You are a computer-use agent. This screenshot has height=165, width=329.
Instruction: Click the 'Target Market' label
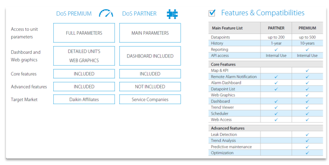click(24, 99)
